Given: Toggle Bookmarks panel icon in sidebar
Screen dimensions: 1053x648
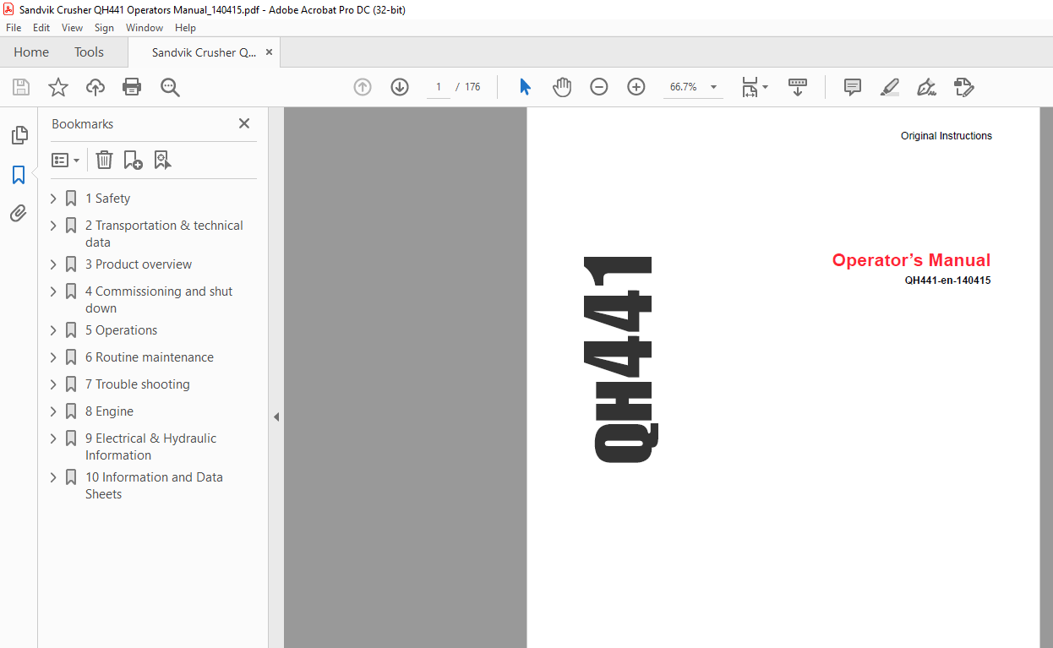Looking at the screenshot, I should (x=19, y=175).
